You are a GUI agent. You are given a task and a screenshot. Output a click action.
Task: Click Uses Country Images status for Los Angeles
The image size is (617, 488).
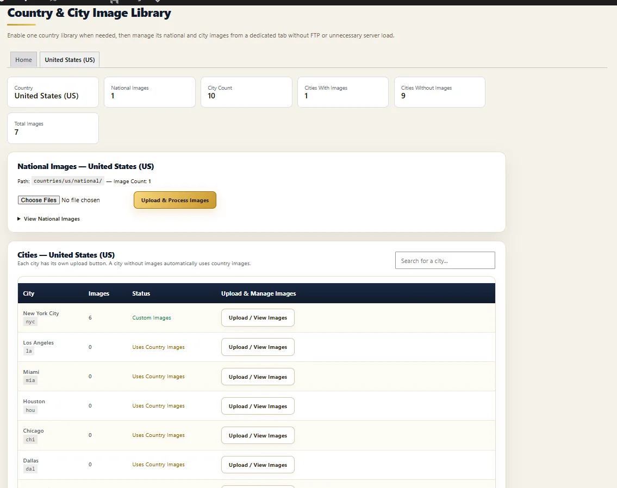(158, 347)
